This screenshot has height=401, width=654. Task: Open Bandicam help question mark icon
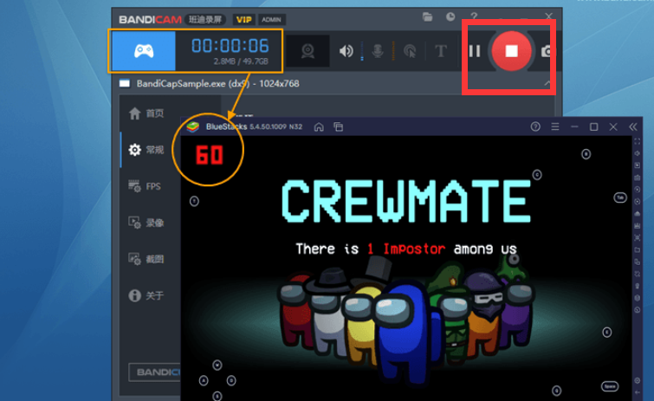coord(474,16)
